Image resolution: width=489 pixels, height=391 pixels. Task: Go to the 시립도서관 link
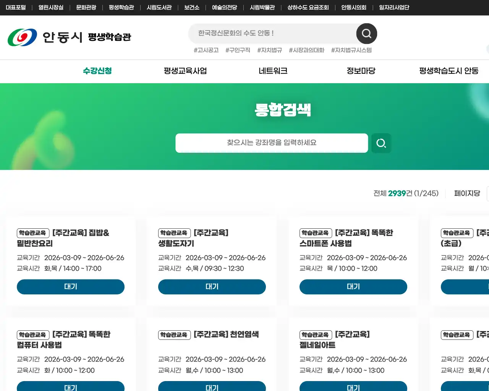click(x=159, y=7)
